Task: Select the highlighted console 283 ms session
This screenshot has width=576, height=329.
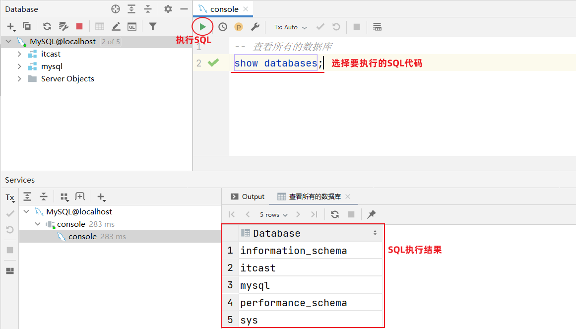Action: pyautogui.click(x=120, y=236)
